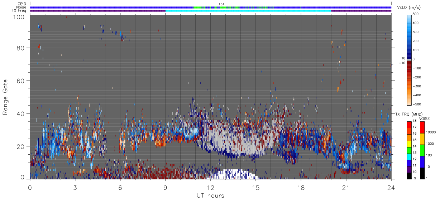
Task: Click the white ground-scatter patch near 13 UT
Action: tap(234, 174)
